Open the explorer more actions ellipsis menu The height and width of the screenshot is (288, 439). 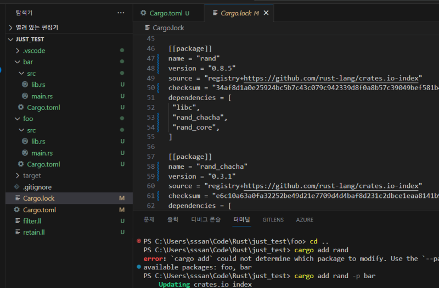[x=121, y=13]
